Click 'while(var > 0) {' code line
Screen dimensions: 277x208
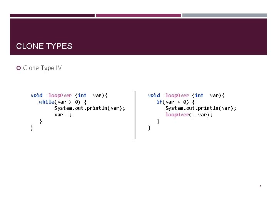(63, 102)
